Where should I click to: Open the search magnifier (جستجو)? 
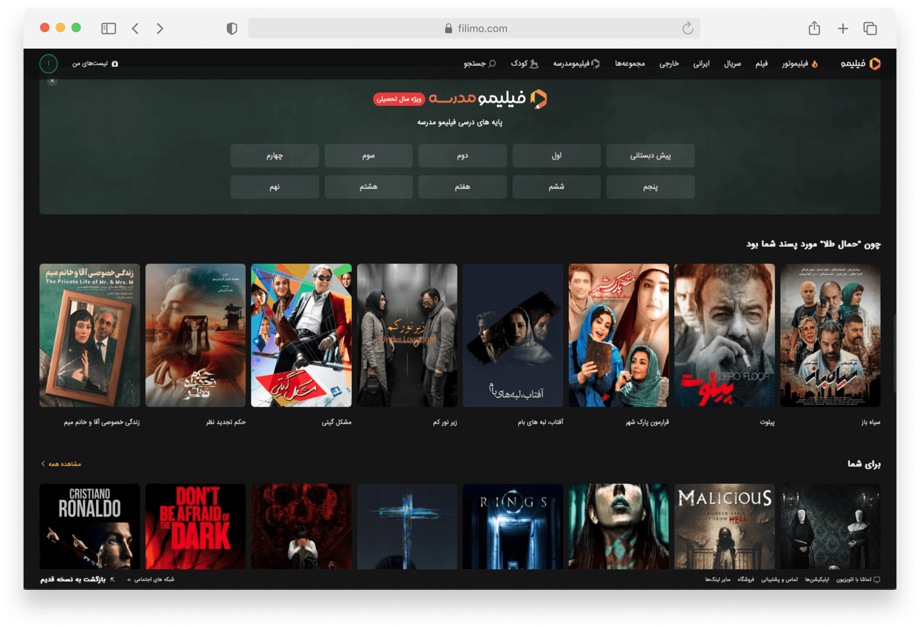pyautogui.click(x=492, y=64)
